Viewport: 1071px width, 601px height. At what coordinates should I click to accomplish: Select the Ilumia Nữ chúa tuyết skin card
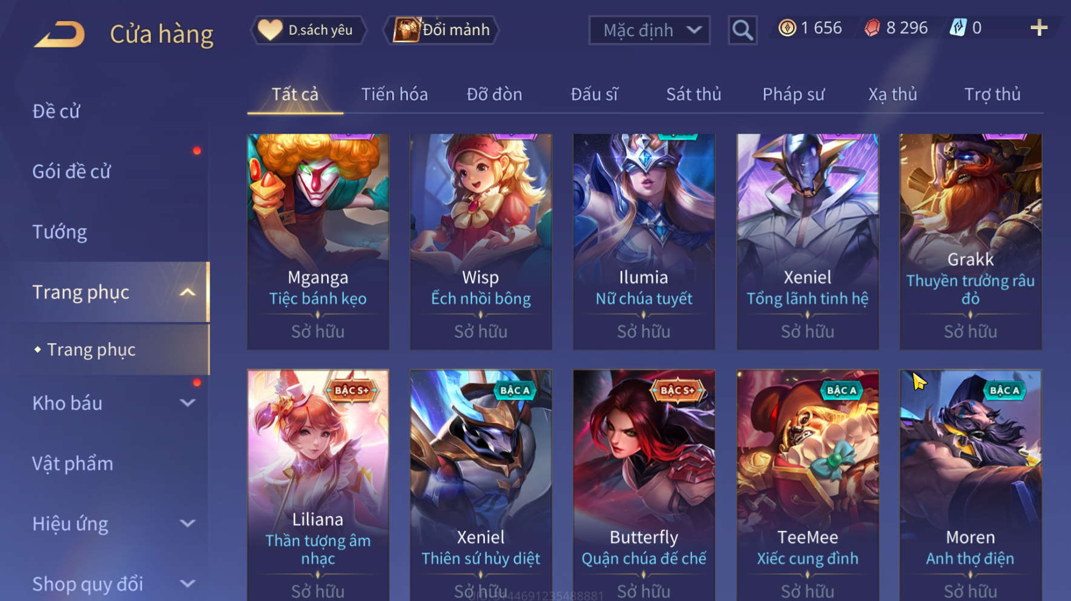point(644,241)
